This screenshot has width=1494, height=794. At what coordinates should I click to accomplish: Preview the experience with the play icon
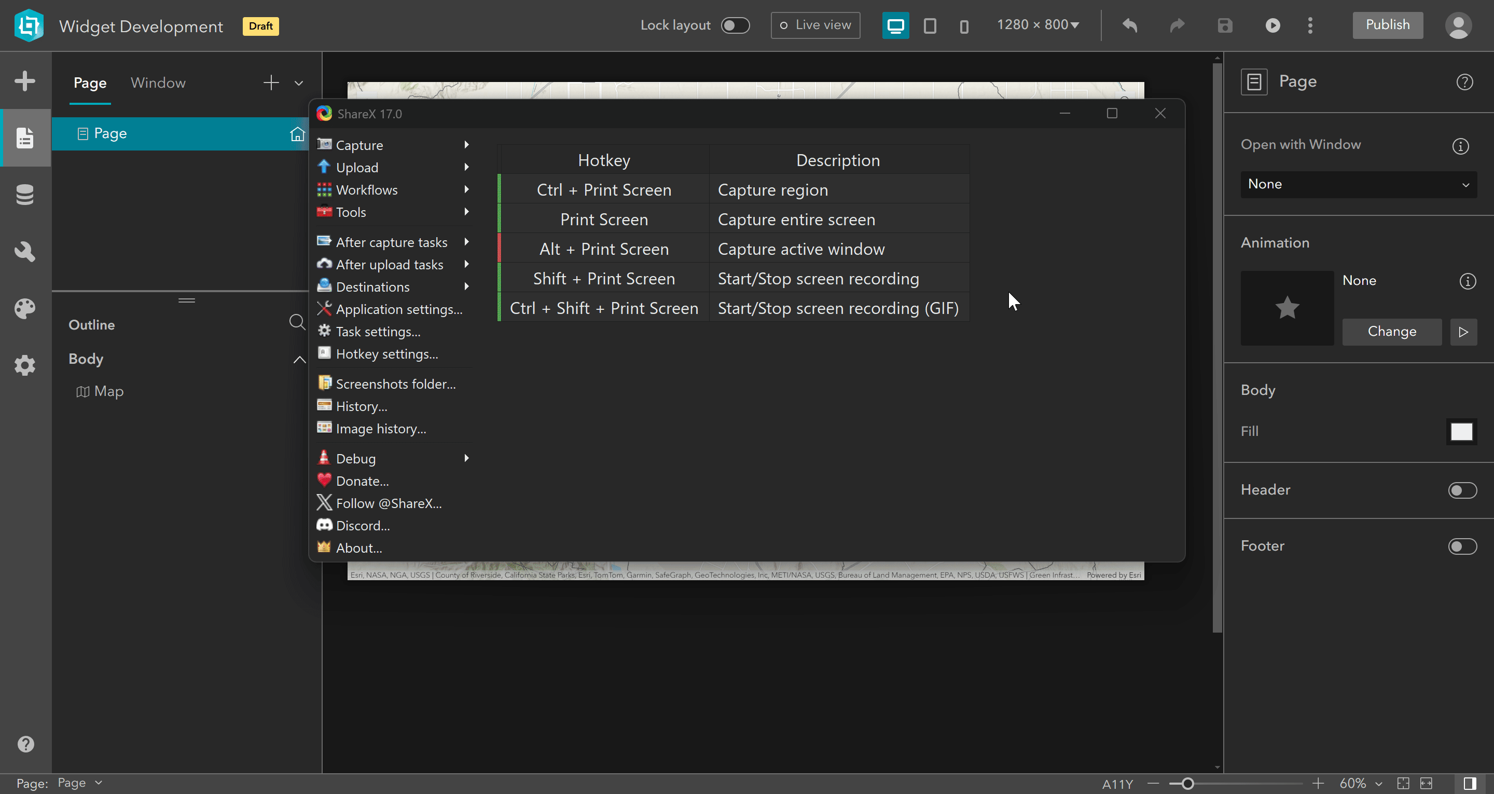[1272, 25]
